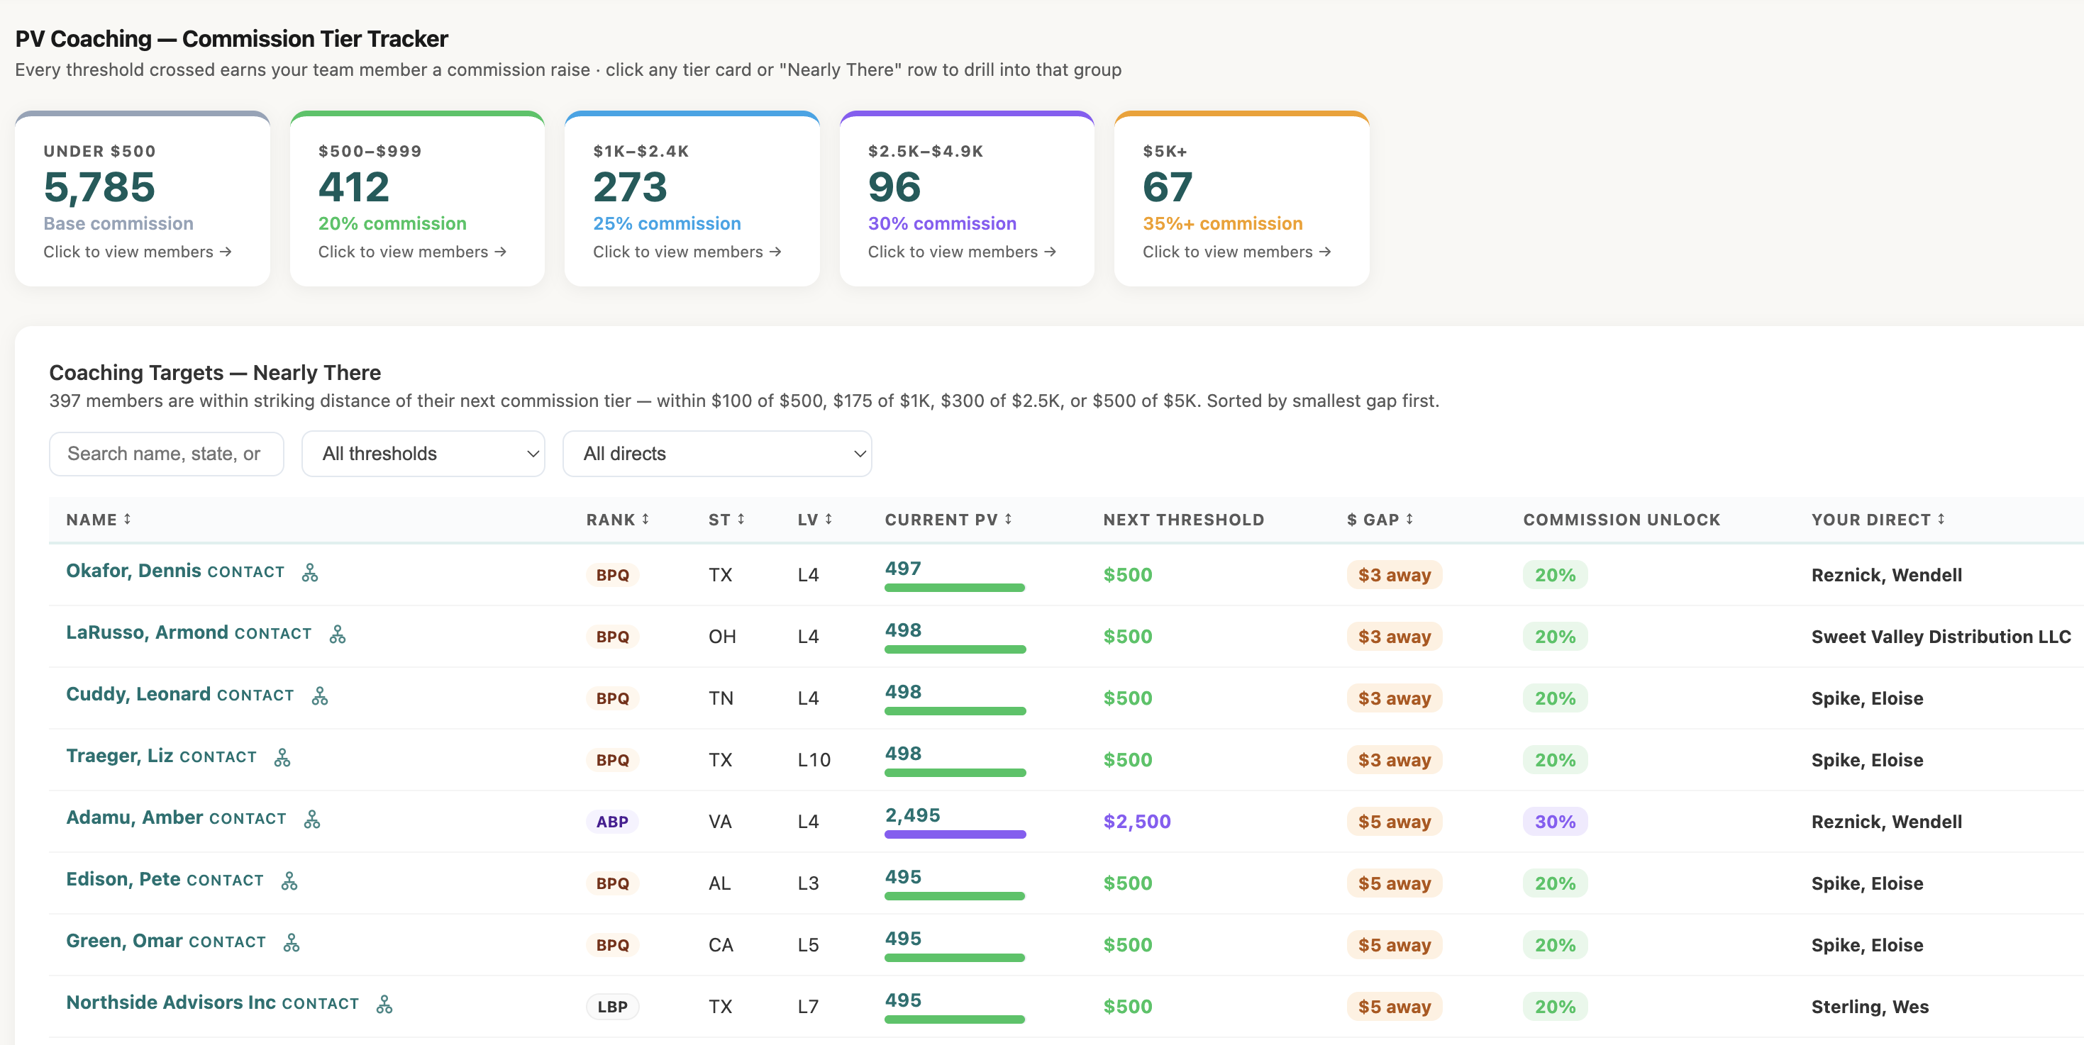Open the All directs dropdown
2084x1045 pixels.
[x=717, y=454]
